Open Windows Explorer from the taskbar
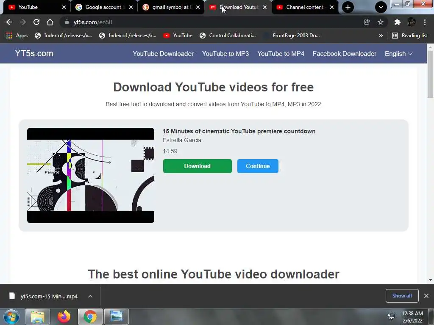 [38, 317]
